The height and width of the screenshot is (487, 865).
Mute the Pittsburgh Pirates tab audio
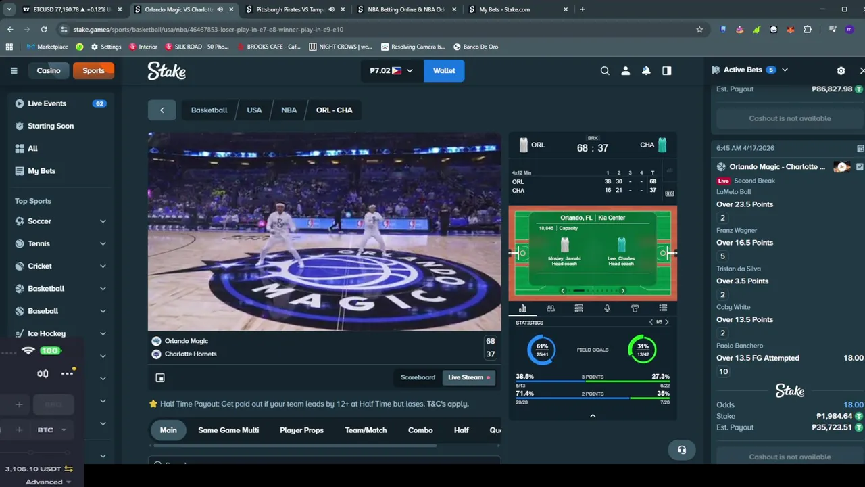[x=332, y=9]
